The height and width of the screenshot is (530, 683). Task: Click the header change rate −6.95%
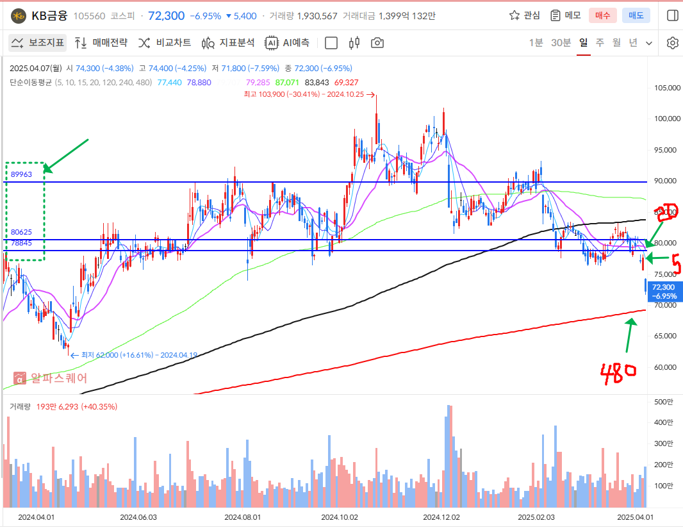coord(206,16)
